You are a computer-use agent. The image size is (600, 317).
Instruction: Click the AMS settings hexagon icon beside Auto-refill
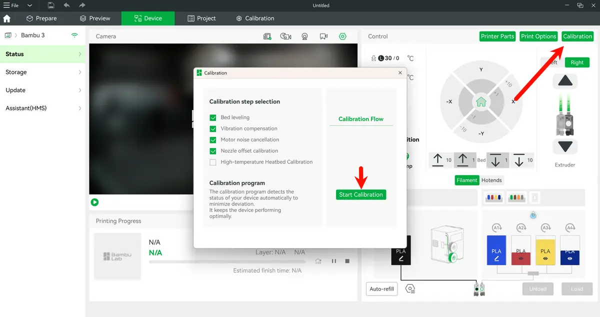click(x=410, y=288)
